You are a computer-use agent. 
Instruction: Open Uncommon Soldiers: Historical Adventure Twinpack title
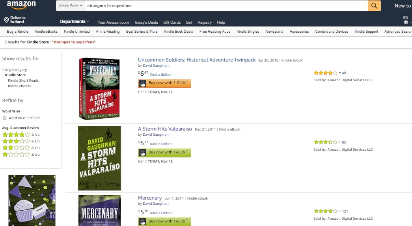(x=197, y=60)
